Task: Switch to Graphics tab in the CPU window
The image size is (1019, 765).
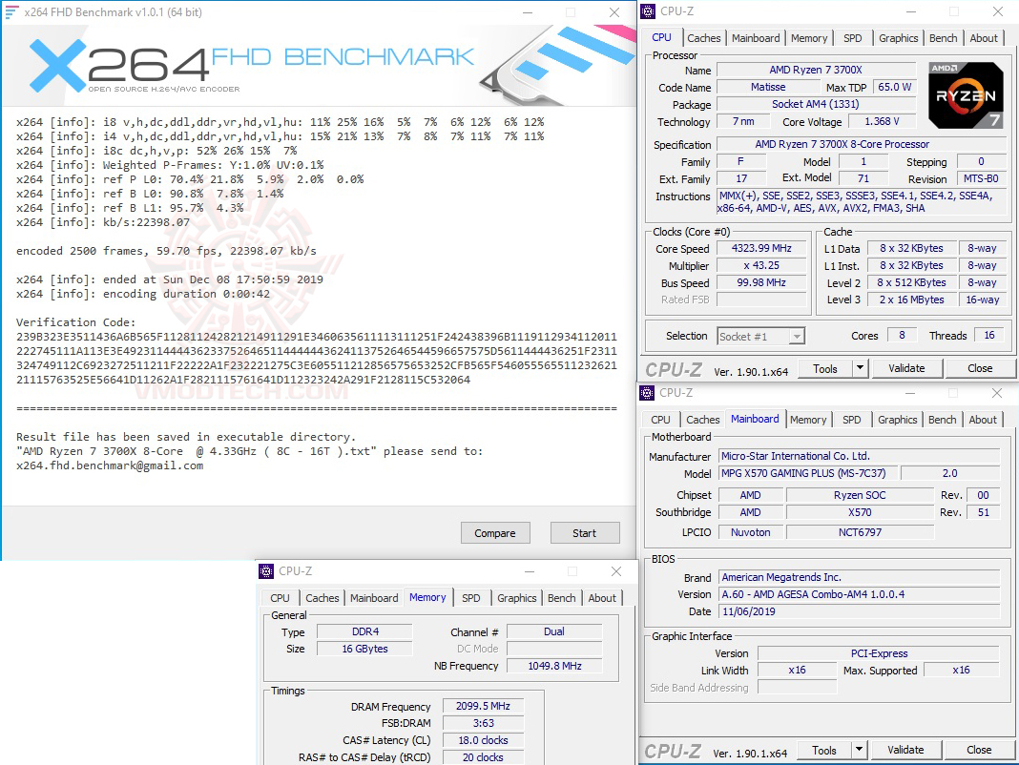Action: (898, 38)
